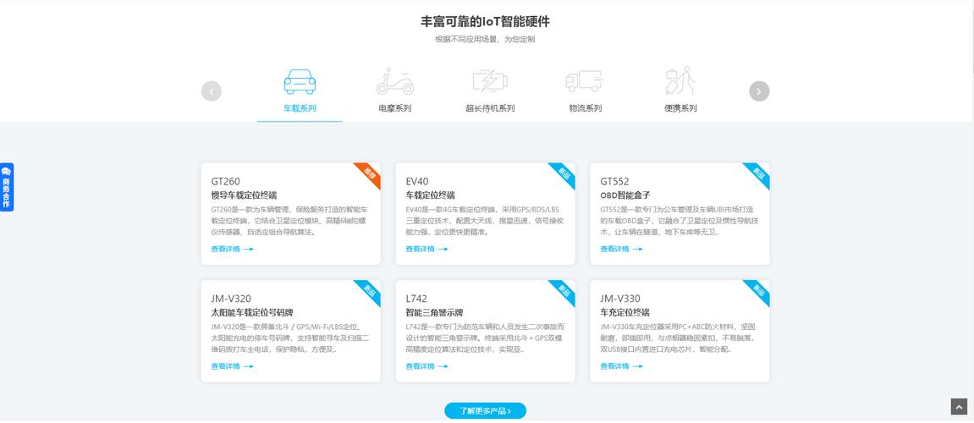Click the 了解更多产品 button

point(485,410)
